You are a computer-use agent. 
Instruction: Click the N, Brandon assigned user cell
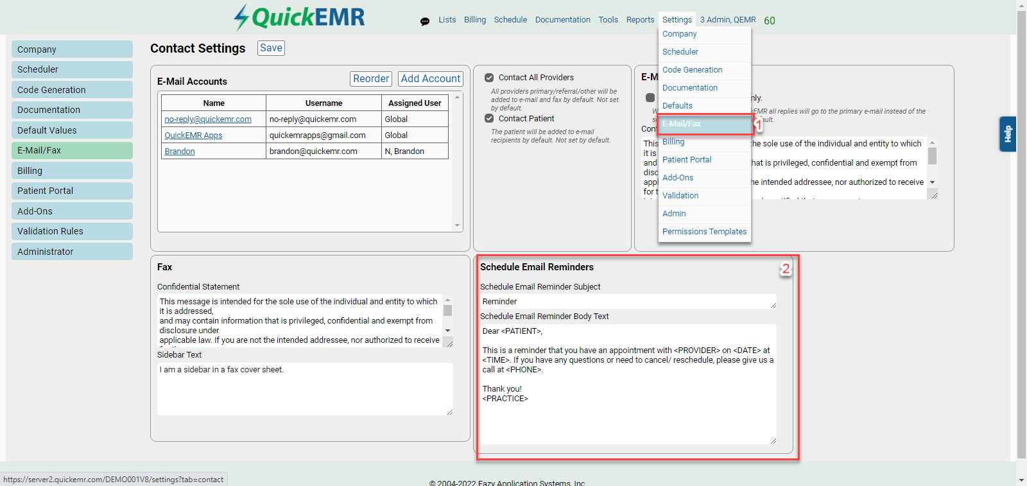[x=415, y=152]
